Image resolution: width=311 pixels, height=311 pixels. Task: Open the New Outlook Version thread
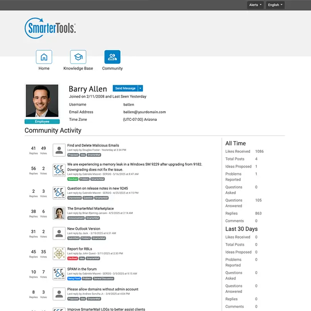pos(84,229)
